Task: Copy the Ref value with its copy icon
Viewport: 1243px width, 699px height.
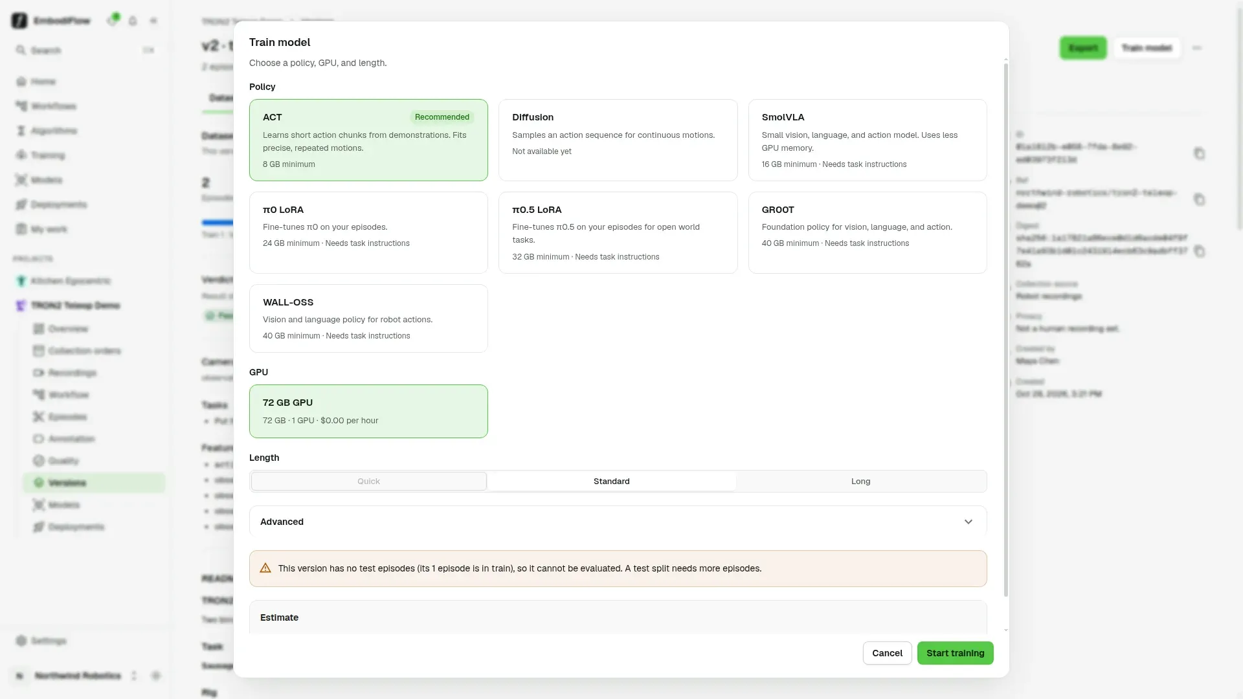Action: tap(1199, 199)
